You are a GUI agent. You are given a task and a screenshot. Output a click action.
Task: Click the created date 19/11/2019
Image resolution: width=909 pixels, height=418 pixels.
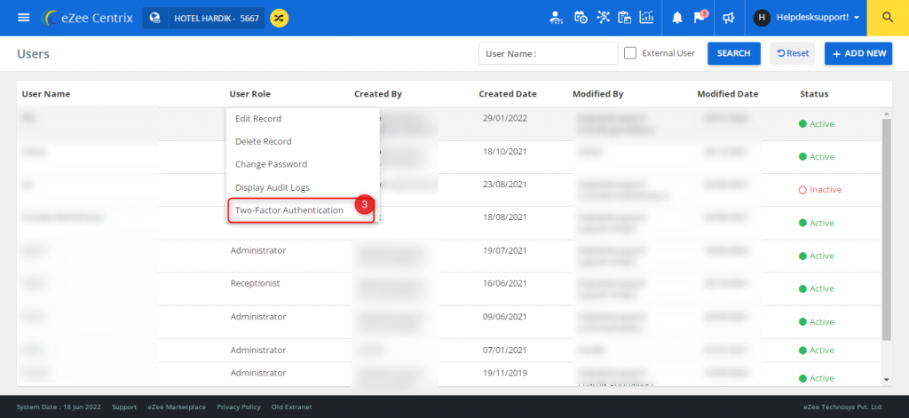pos(505,373)
